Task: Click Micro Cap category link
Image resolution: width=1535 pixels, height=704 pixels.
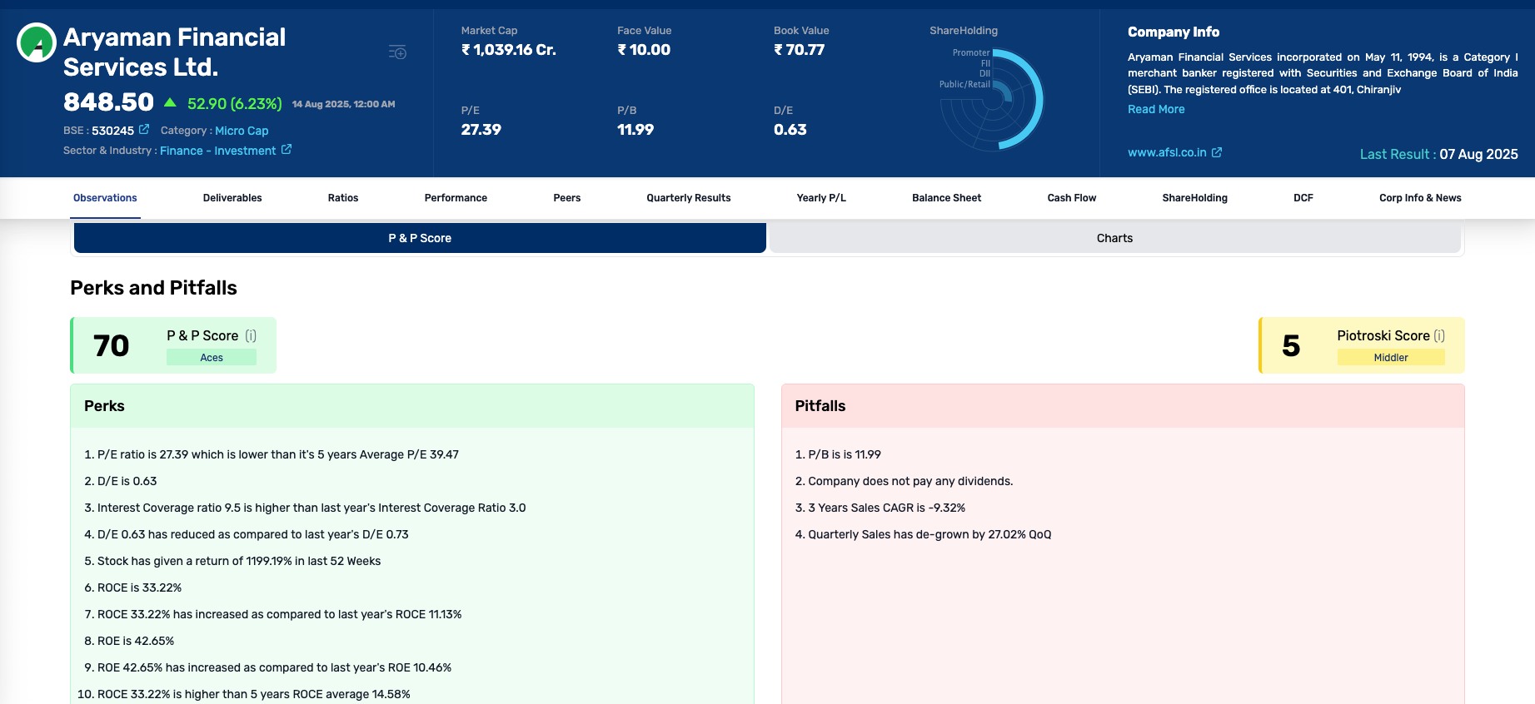Action: click(x=242, y=131)
